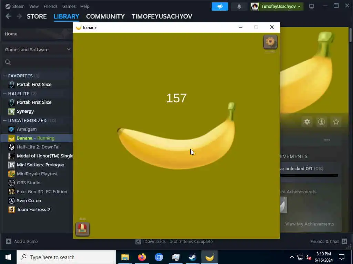Open Firefox from taskbar
The width and height of the screenshot is (353, 264).
tap(142, 257)
